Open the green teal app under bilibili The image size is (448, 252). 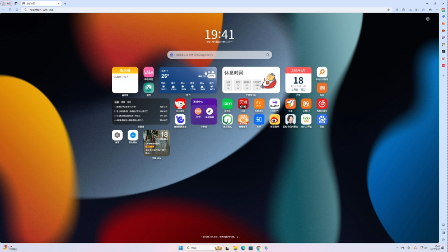pos(148,88)
